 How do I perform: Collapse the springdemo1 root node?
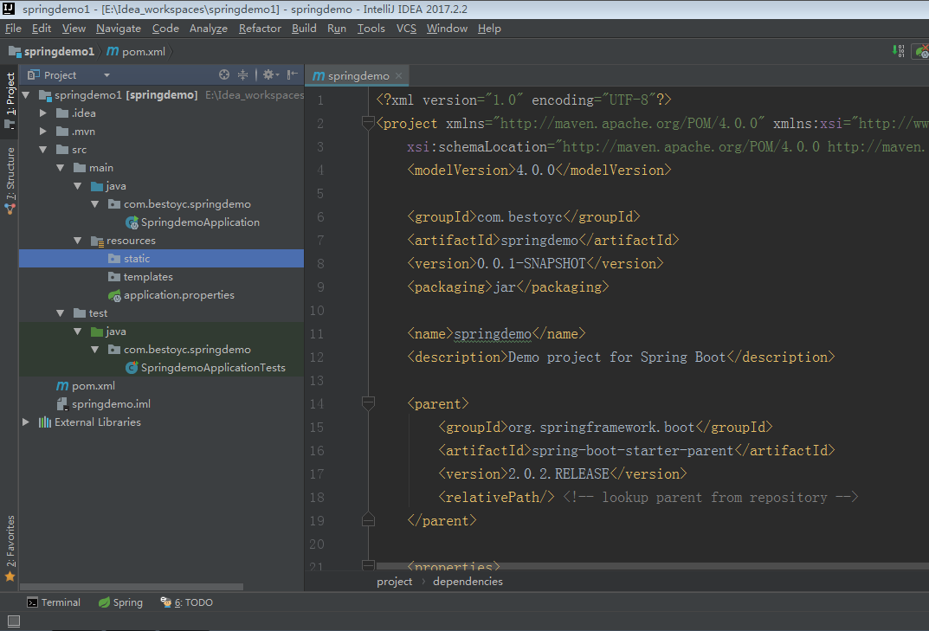point(25,95)
